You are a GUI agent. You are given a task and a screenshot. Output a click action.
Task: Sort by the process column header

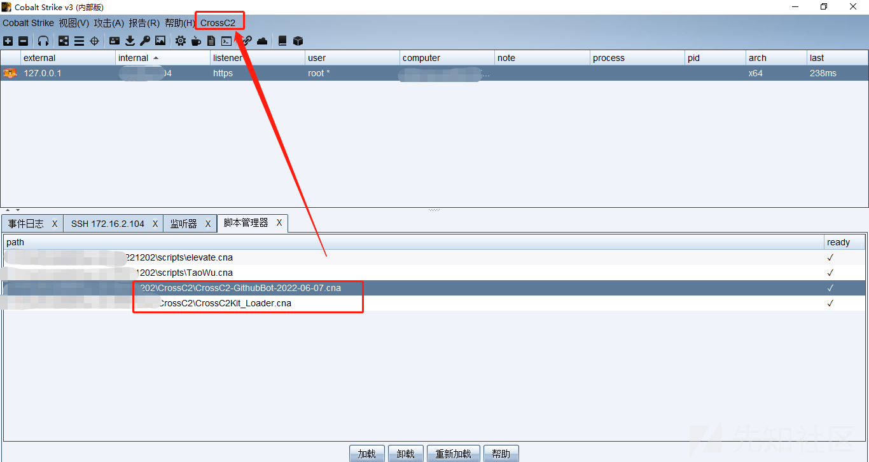(x=637, y=58)
